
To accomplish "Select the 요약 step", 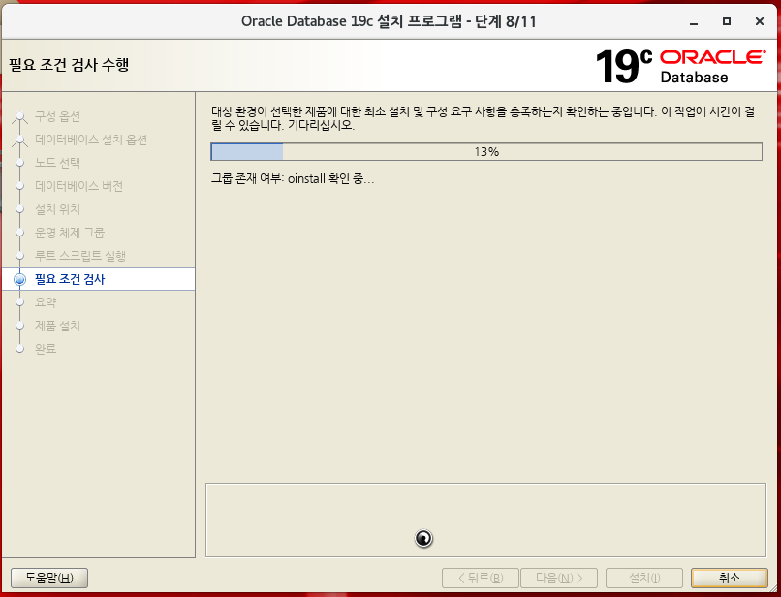I will click(x=46, y=302).
